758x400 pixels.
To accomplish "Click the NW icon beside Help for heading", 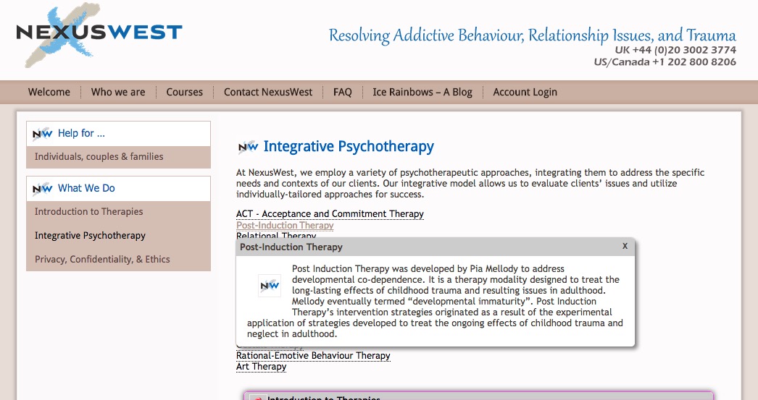I will (x=43, y=134).
